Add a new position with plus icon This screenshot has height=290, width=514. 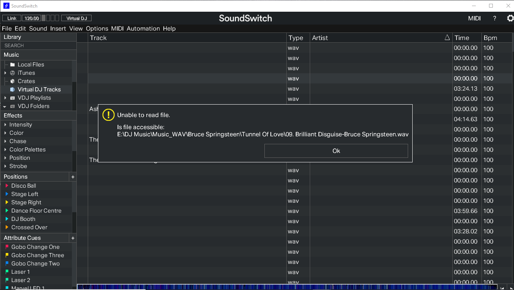73,177
